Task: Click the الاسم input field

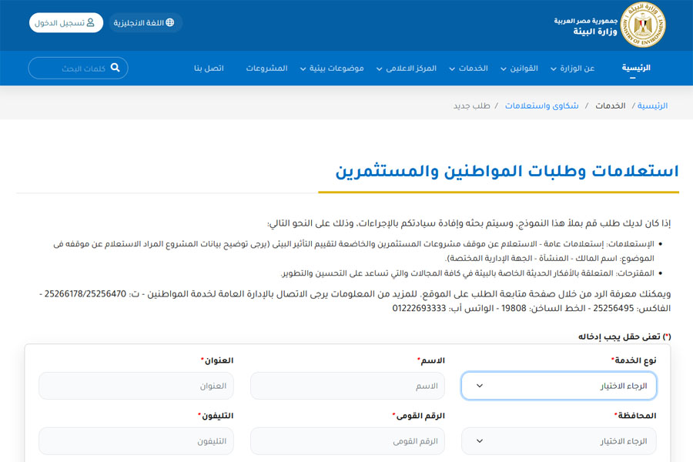Action: (347, 386)
